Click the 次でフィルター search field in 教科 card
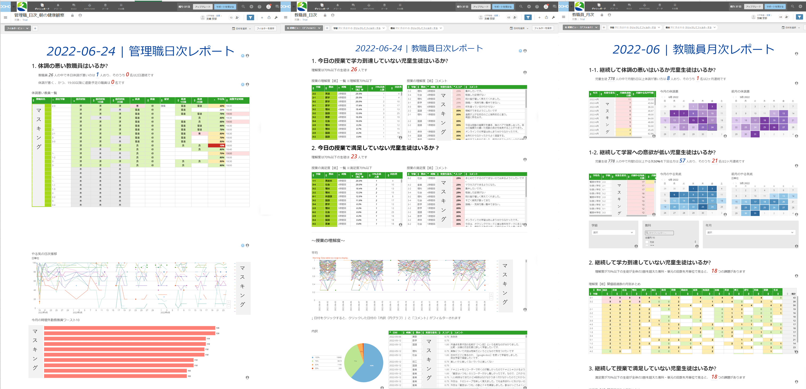Image resolution: width=806 pixels, height=389 pixels. point(659,233)
